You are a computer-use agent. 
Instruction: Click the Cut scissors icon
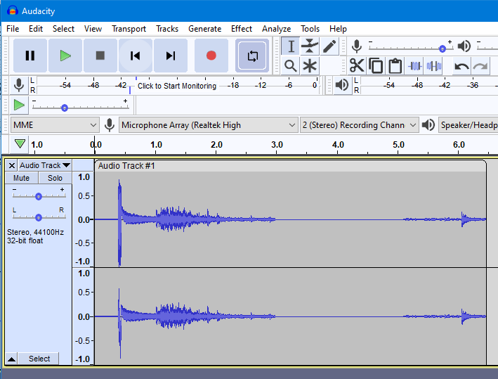click(357, 66)
